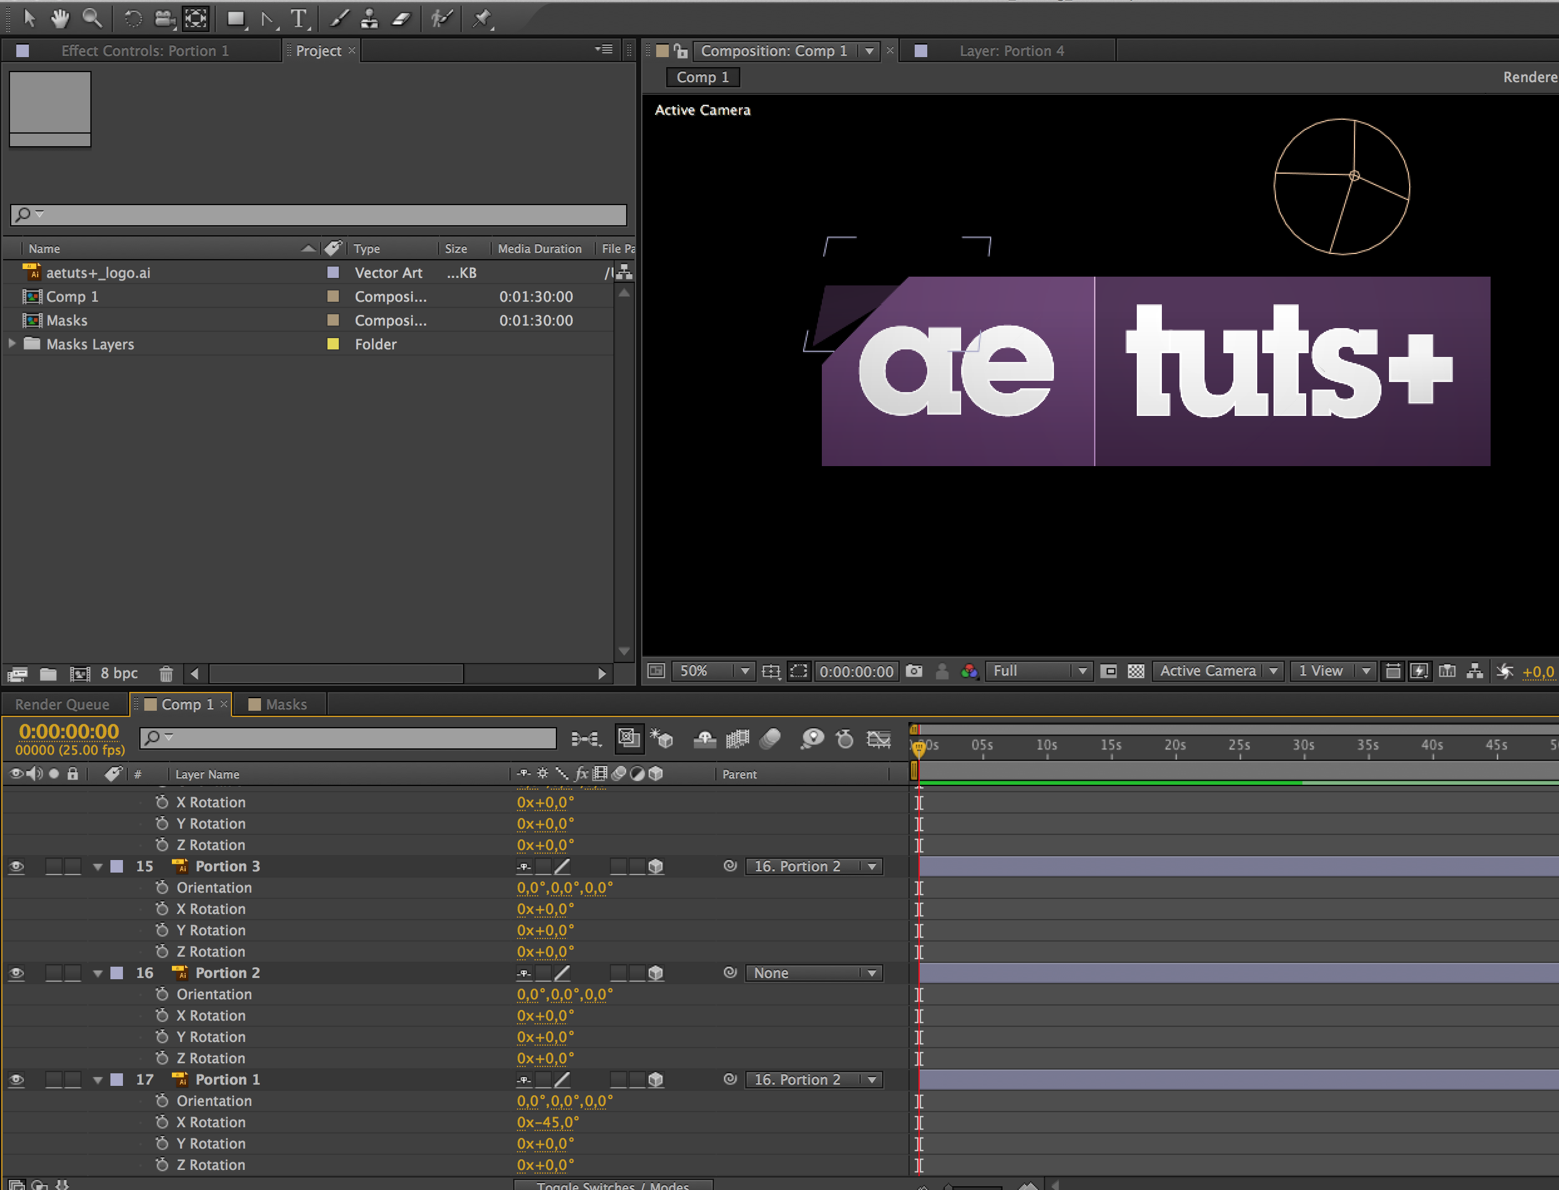Click the Project panel search field
1559x1190 pixels.
(318, 214)
